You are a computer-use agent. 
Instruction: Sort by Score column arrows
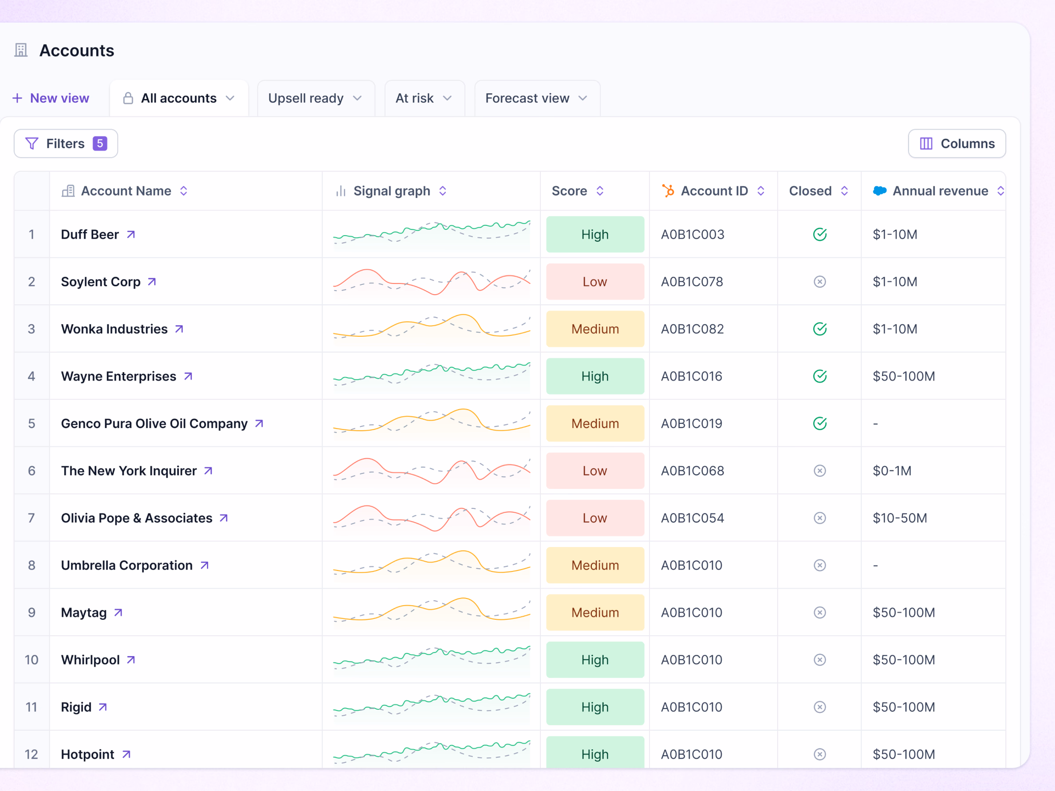click(600, 191)
